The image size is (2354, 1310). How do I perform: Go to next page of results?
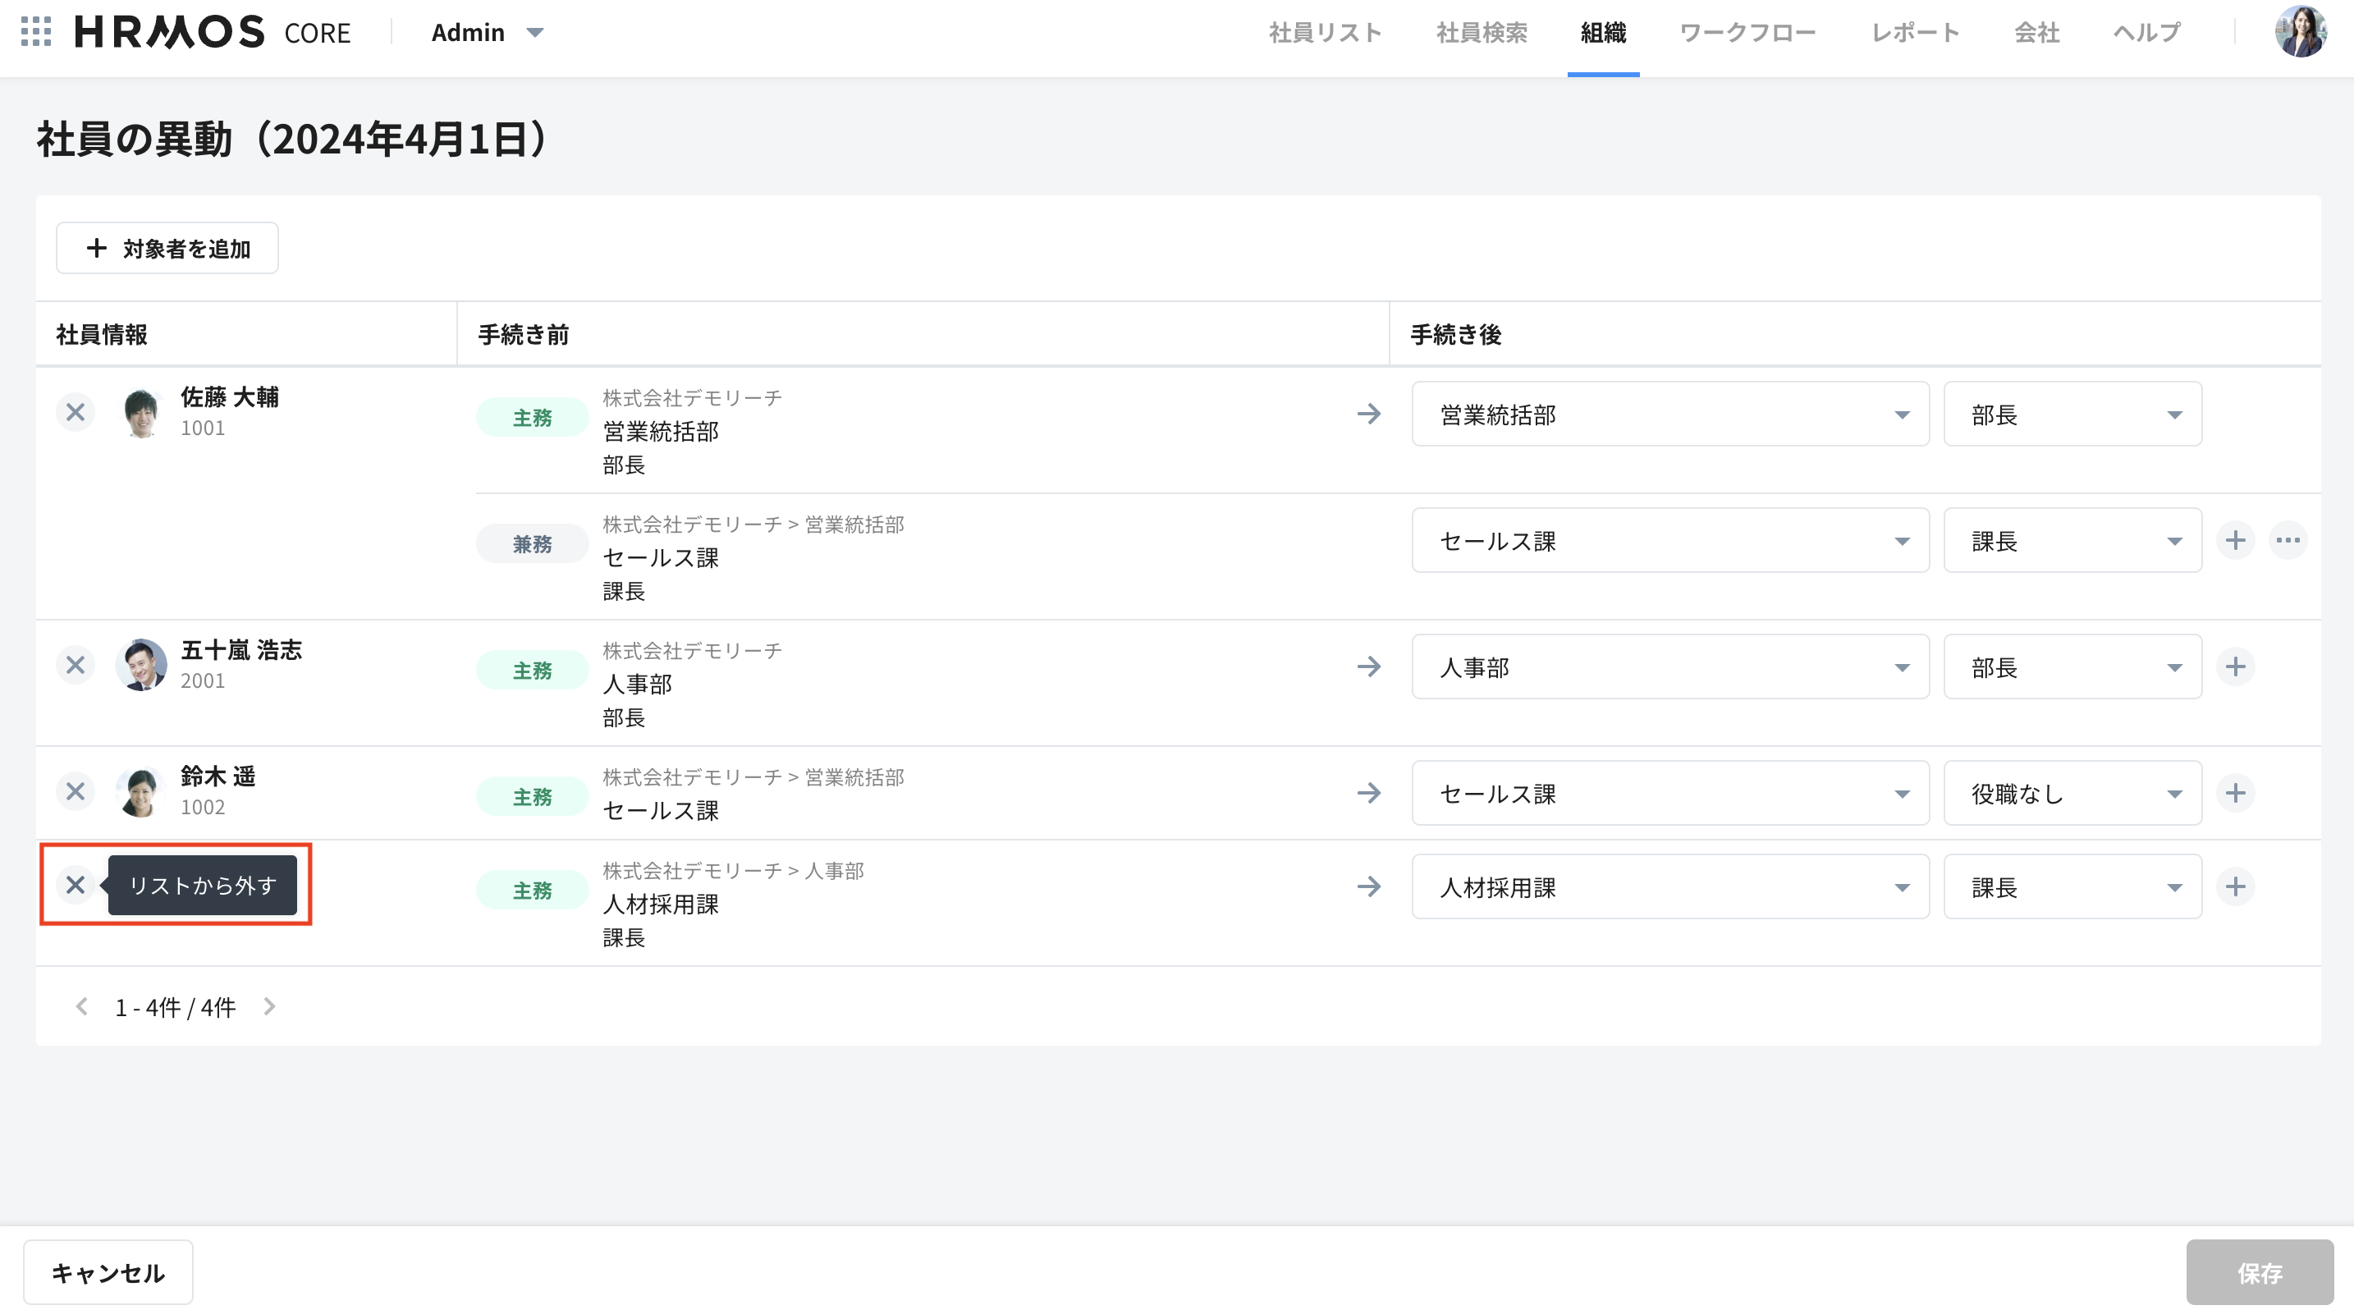[268, 1006]
